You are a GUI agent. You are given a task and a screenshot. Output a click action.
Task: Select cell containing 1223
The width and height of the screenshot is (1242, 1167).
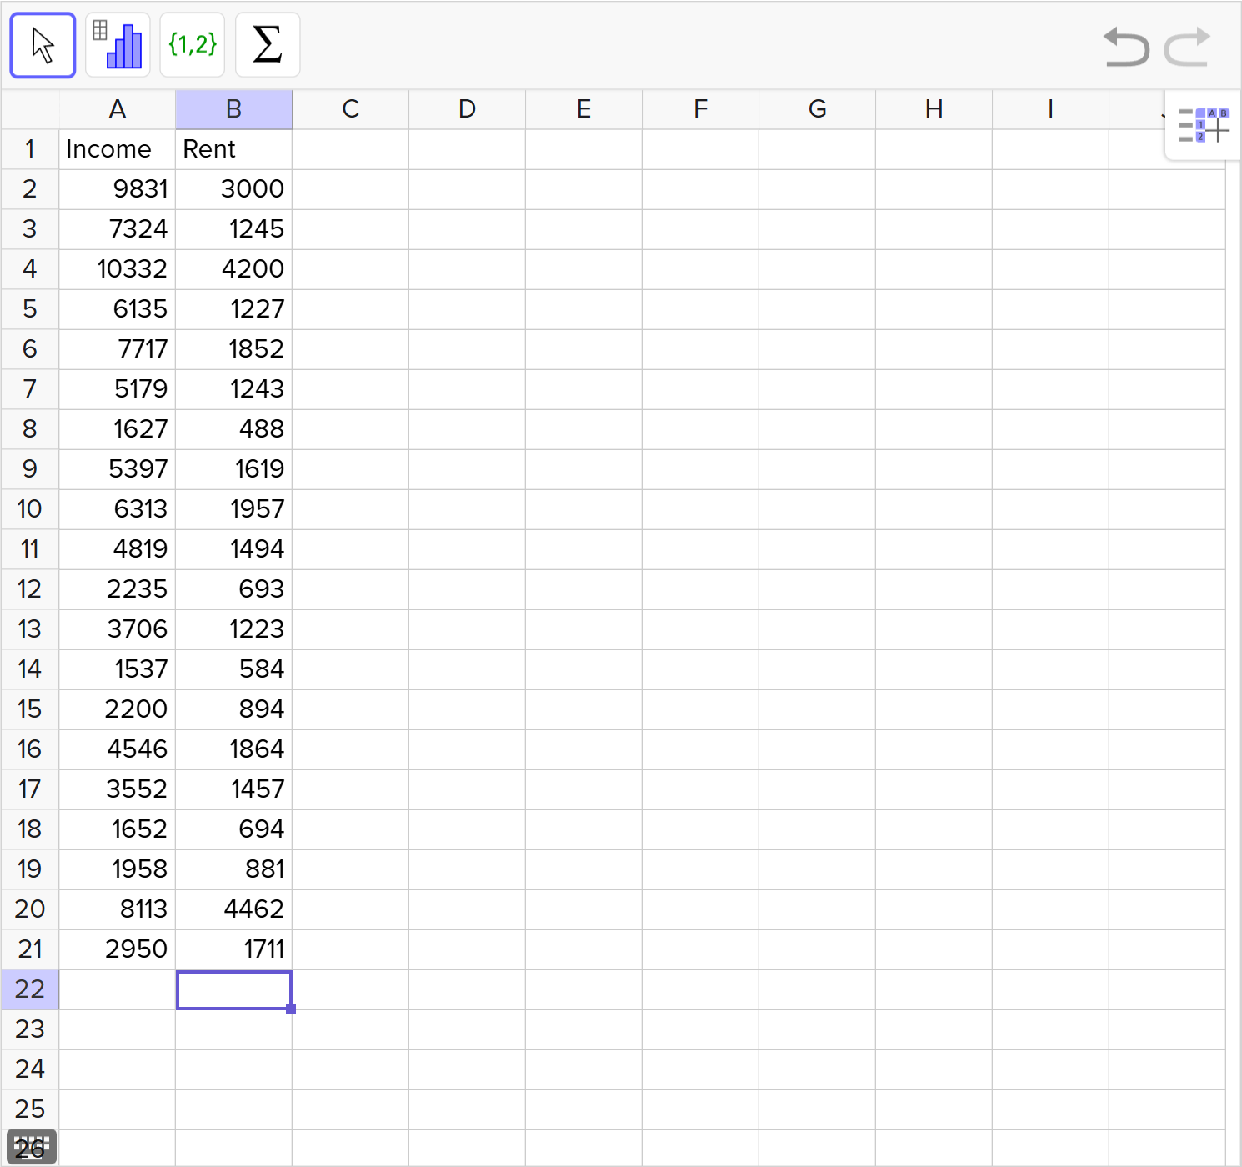click(x=234, y=629)
